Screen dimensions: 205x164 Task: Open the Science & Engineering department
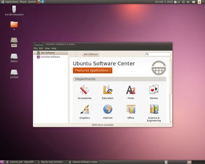coord(154,113)
